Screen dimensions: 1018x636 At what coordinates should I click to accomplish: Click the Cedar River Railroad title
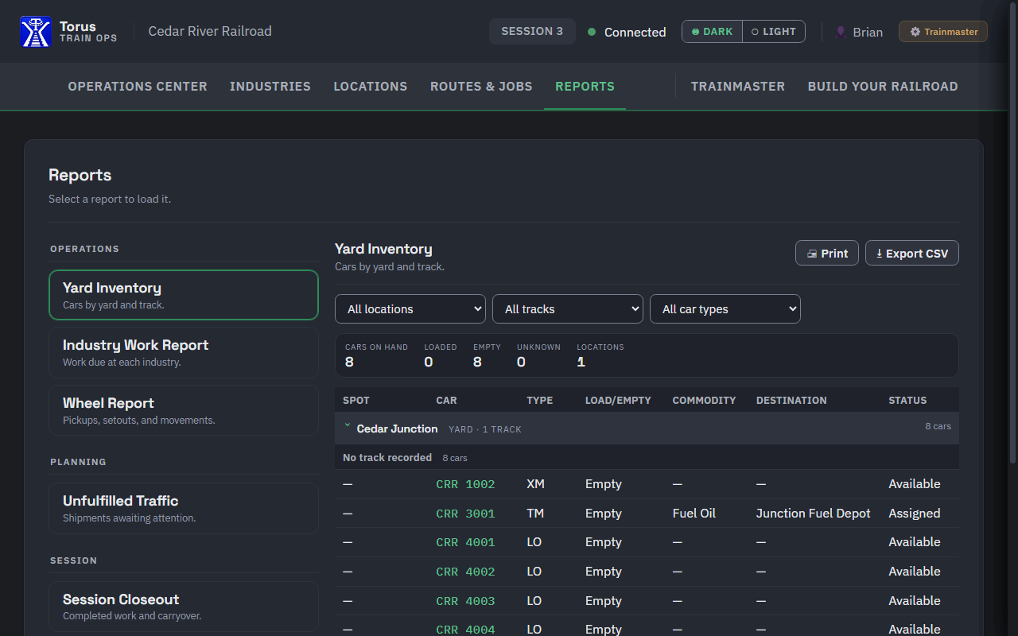click(x=210, y=32)
